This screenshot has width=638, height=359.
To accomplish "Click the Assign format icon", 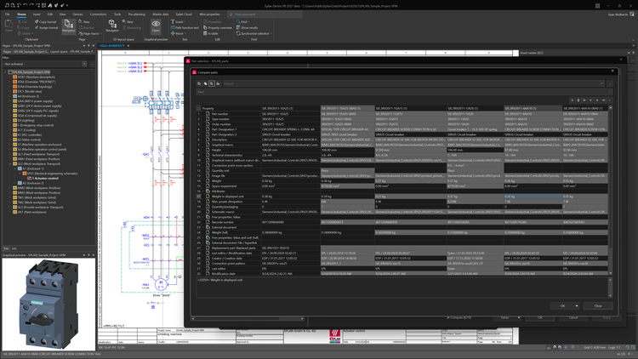I will (37, 28).
